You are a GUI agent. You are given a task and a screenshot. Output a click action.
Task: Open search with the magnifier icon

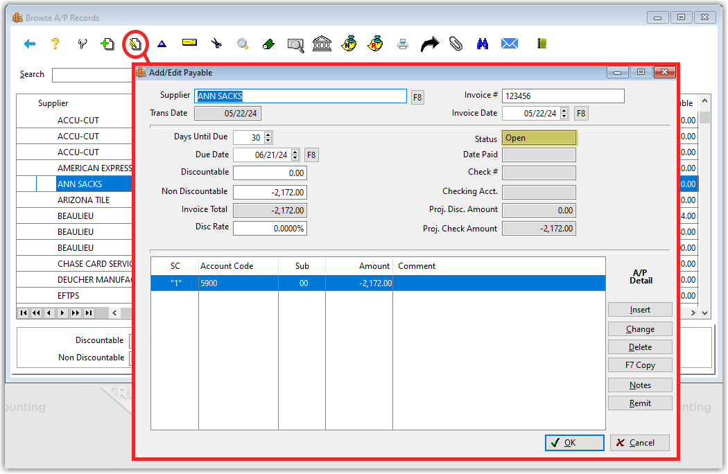point(243,43)
